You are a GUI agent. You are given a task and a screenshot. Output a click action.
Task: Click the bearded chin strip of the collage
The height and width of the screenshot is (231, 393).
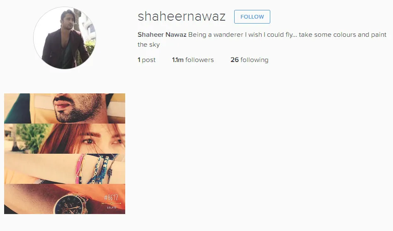point(65,108)
